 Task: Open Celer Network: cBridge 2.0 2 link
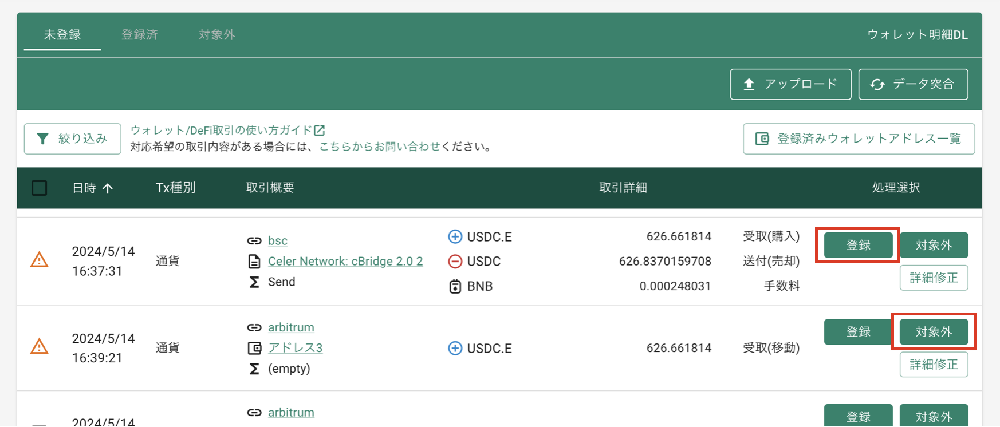coord(345,262)
